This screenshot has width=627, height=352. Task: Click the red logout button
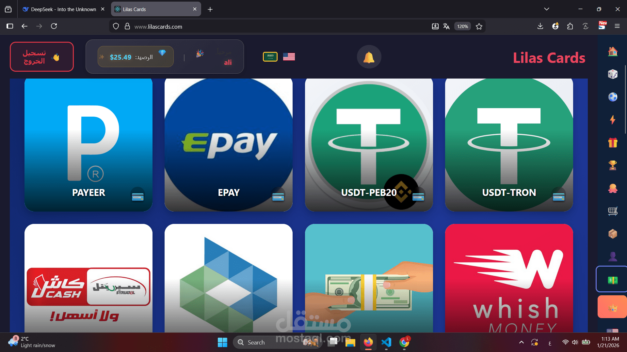click(x=41, y=57)
